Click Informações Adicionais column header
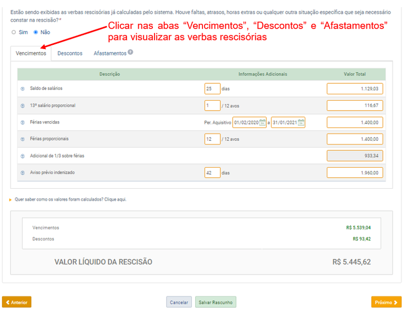 point(263,74)
